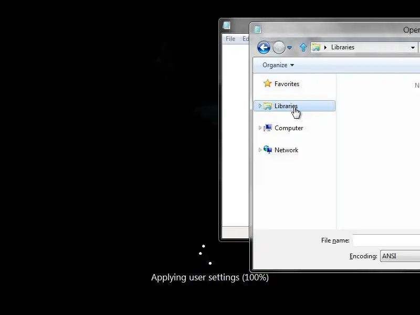
Task: Click the Notepad window's title bar icon
Action: coord(227,25)
